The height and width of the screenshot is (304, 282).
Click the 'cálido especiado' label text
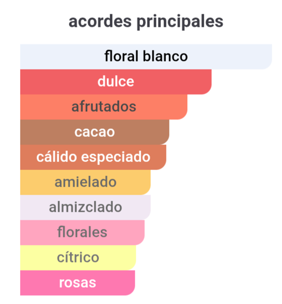[x=93, y=157]
